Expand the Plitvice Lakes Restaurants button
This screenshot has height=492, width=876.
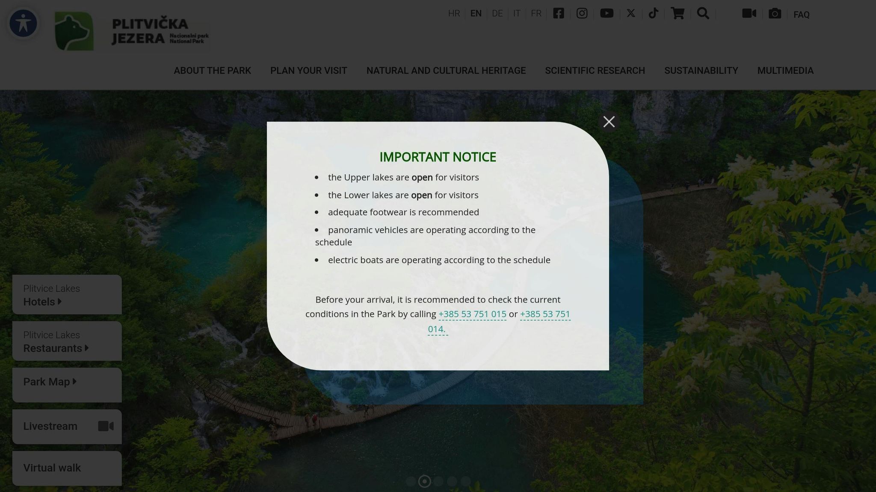[x=67, y=342]
